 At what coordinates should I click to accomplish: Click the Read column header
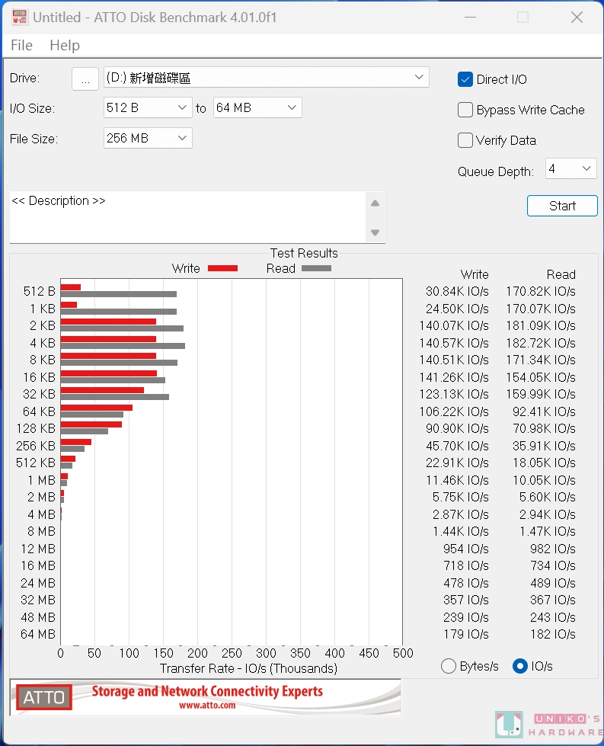[x=561, y=274]
